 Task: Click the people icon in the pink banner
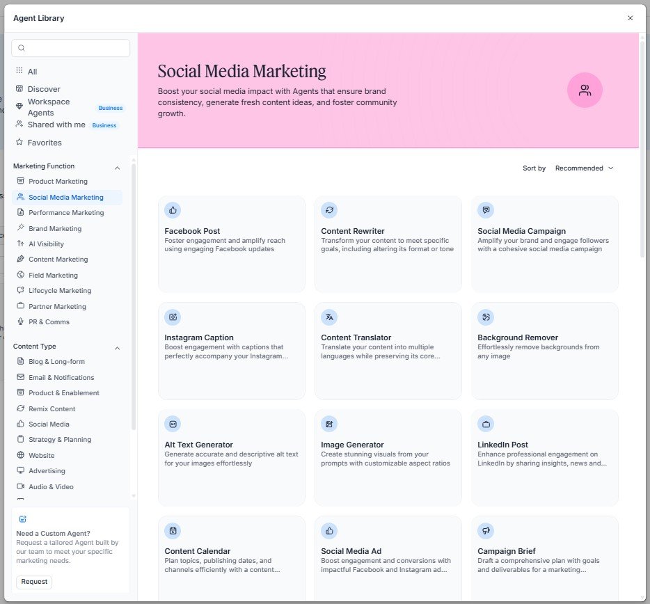[585, 90]
